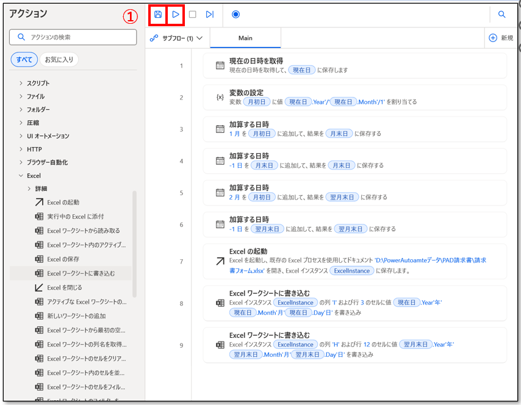This screenshot has height=405, width=521.
Task: Expand the UI オートメーション category
Action: [48, 136]
